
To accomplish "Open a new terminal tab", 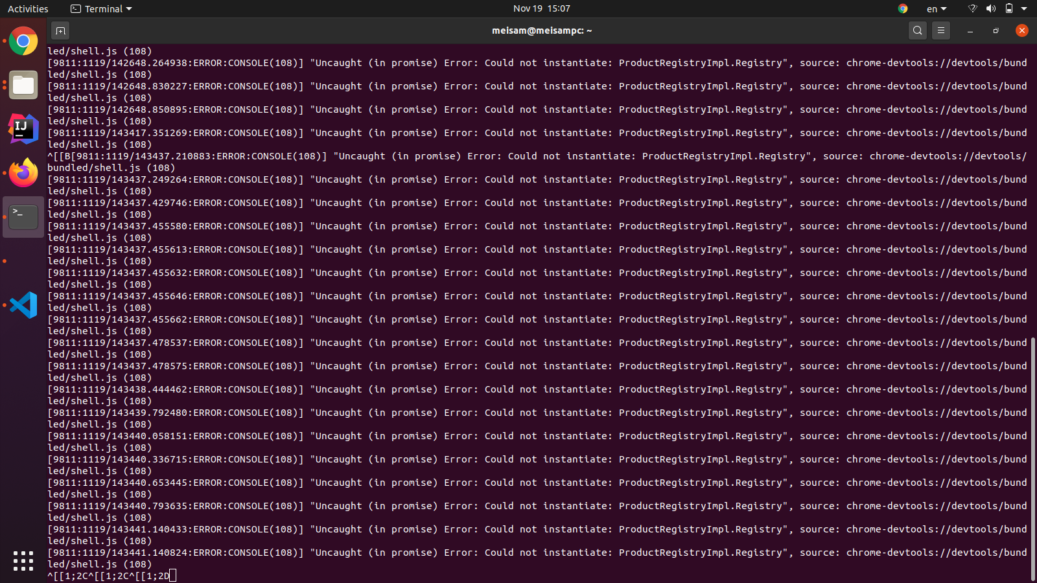I will pyautogui.click(x=60, y=30).
